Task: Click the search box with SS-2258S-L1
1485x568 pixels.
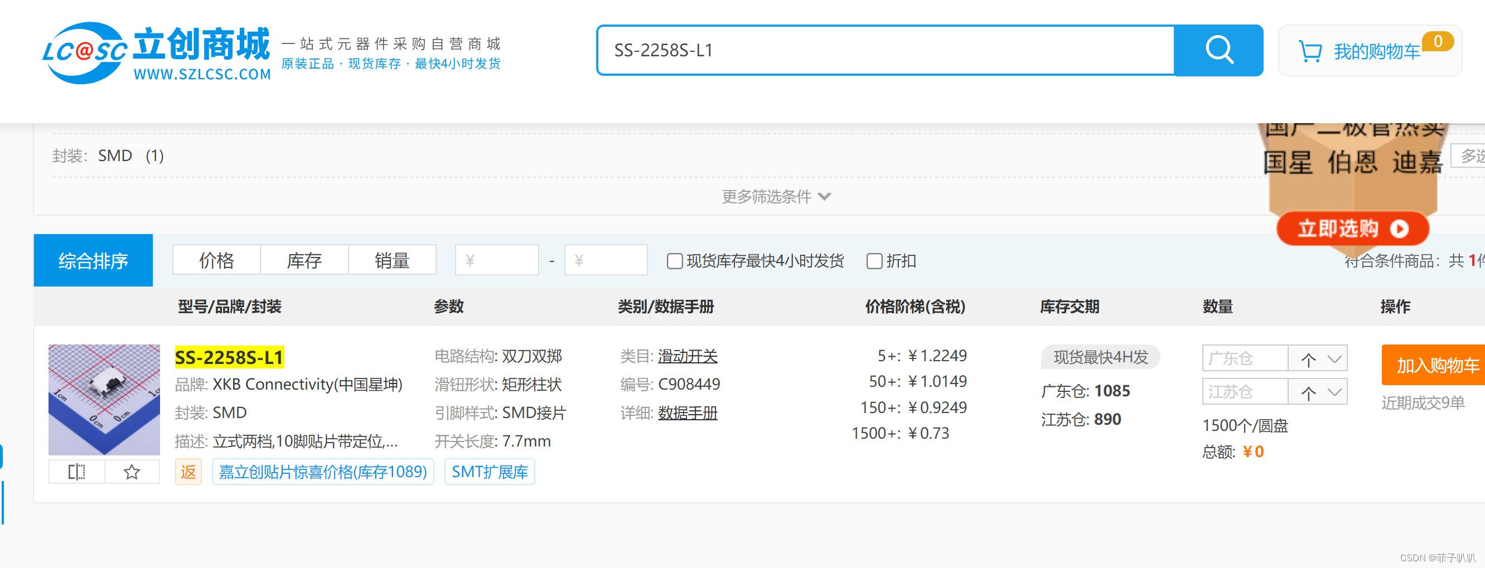Action: 886,50
